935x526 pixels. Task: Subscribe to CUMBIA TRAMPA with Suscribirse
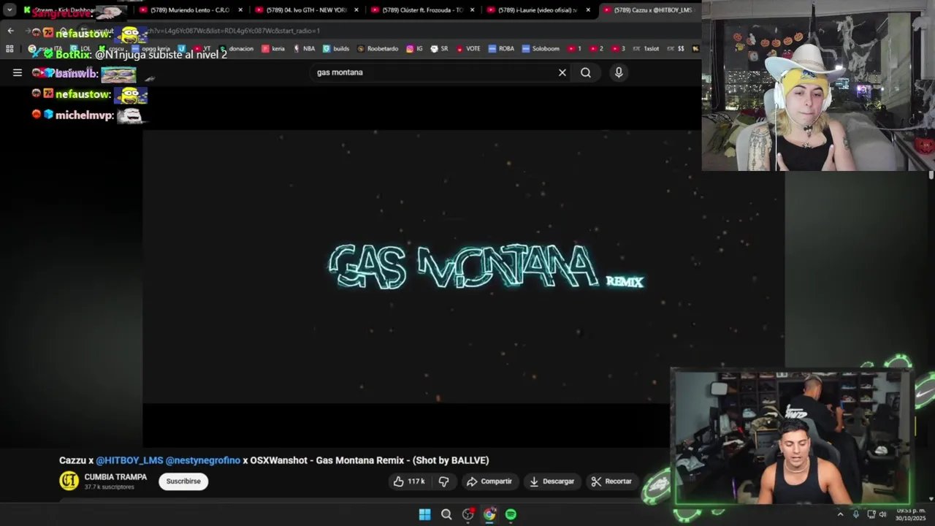click(x=183, y=481)
